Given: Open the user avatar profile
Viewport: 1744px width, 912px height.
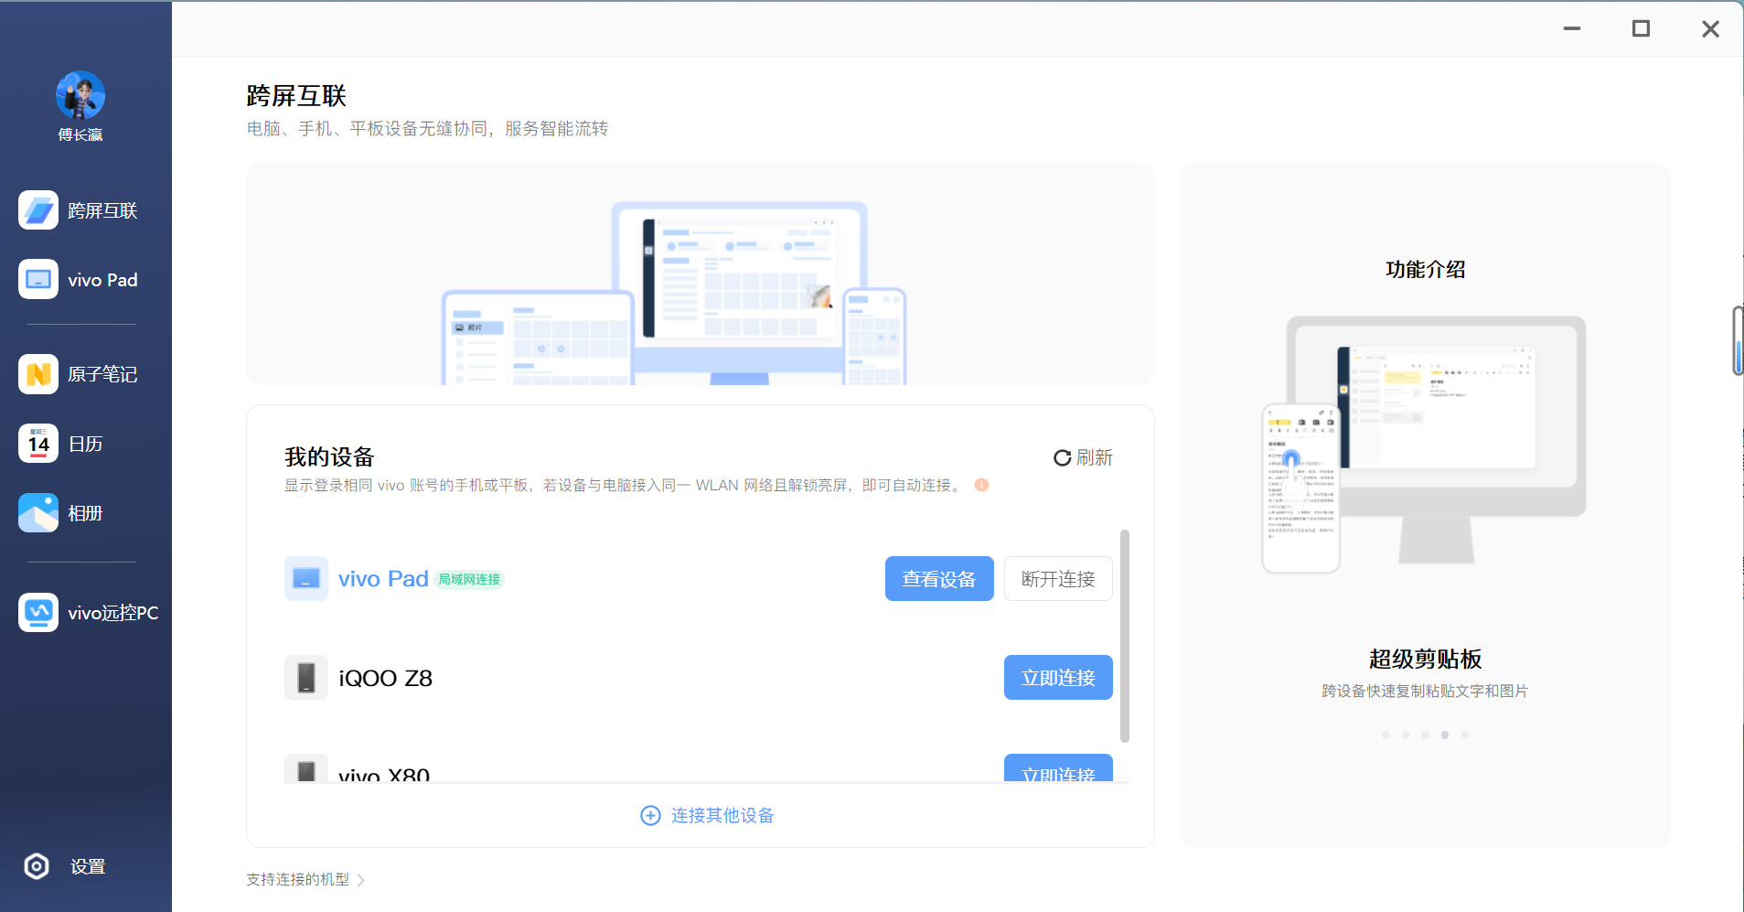Looking at the screenshot, I should pos(80,95).
